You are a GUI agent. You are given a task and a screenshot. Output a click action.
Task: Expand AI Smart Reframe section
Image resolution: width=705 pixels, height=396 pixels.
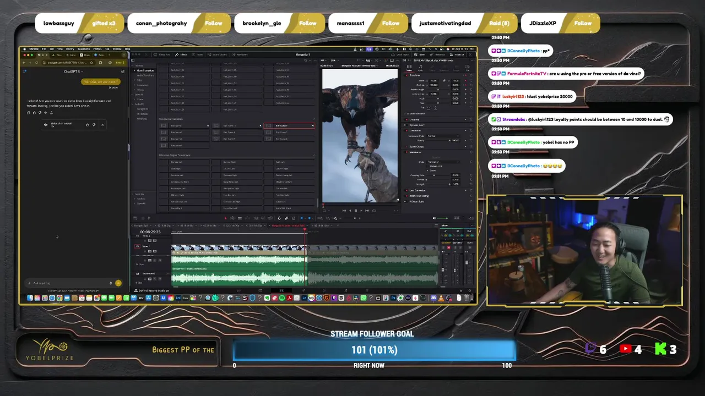pyautogui.click(x=405, y=113)
